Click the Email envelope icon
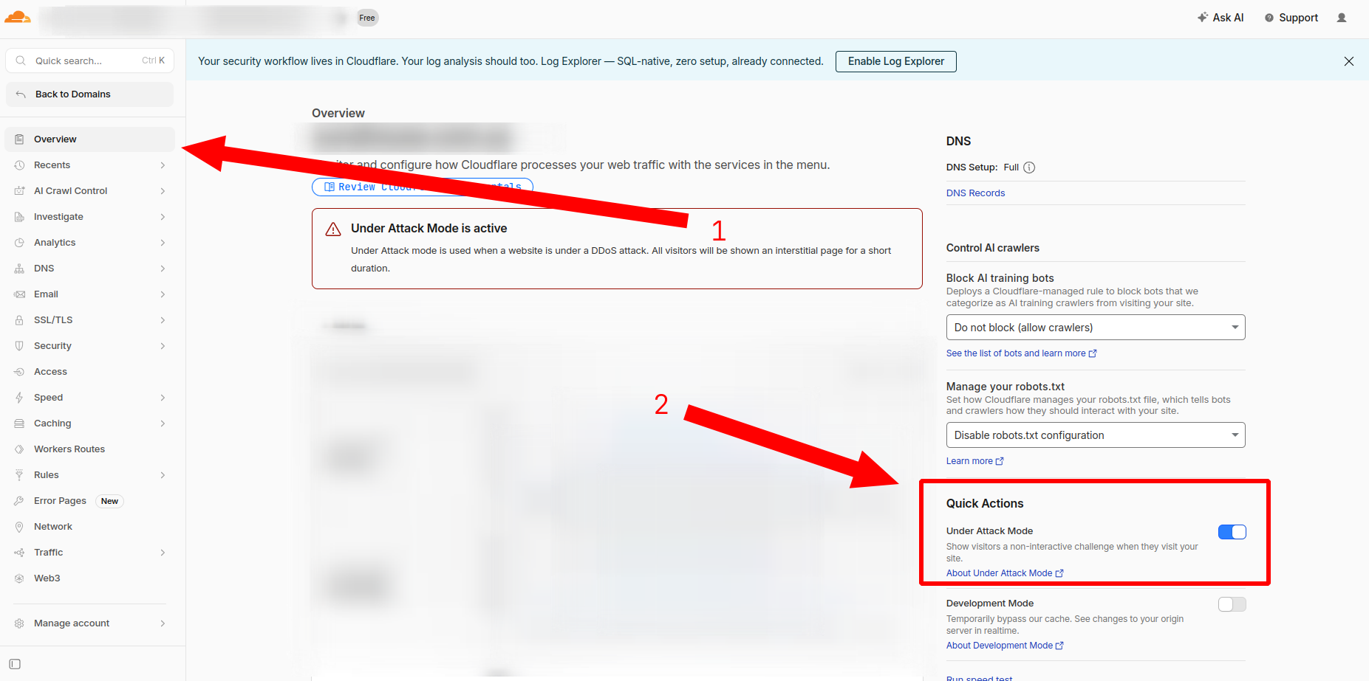Image resolution: width=1369 pixels, height=681 pixels. tap(19, 294)
